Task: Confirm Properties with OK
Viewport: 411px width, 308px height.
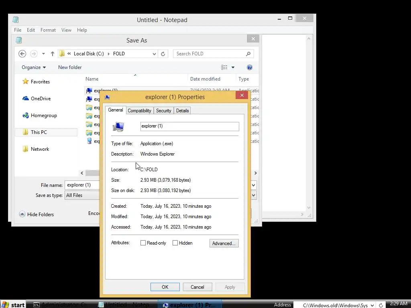Action: click(165, 287)
